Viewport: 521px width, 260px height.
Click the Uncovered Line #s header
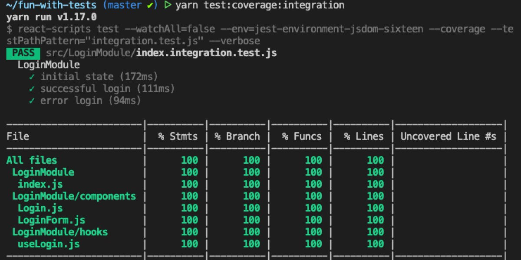448,136
